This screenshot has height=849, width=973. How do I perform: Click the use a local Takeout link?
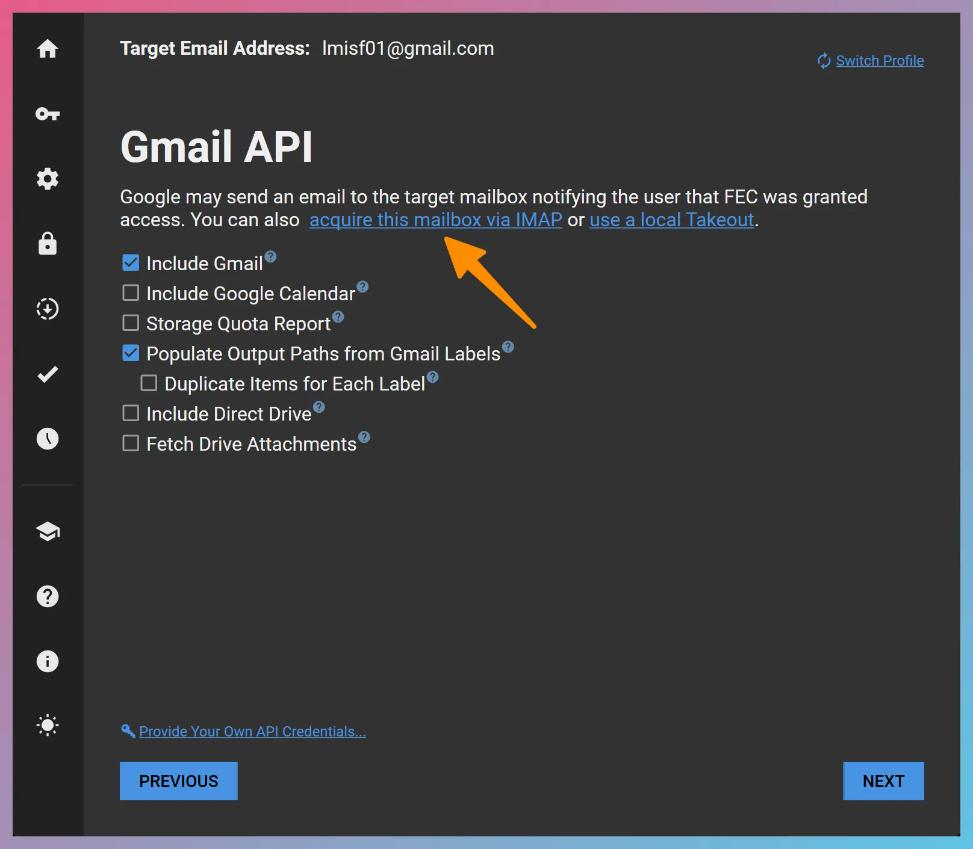tap(671, 220)
